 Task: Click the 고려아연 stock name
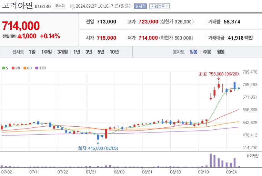coord(17,6)
